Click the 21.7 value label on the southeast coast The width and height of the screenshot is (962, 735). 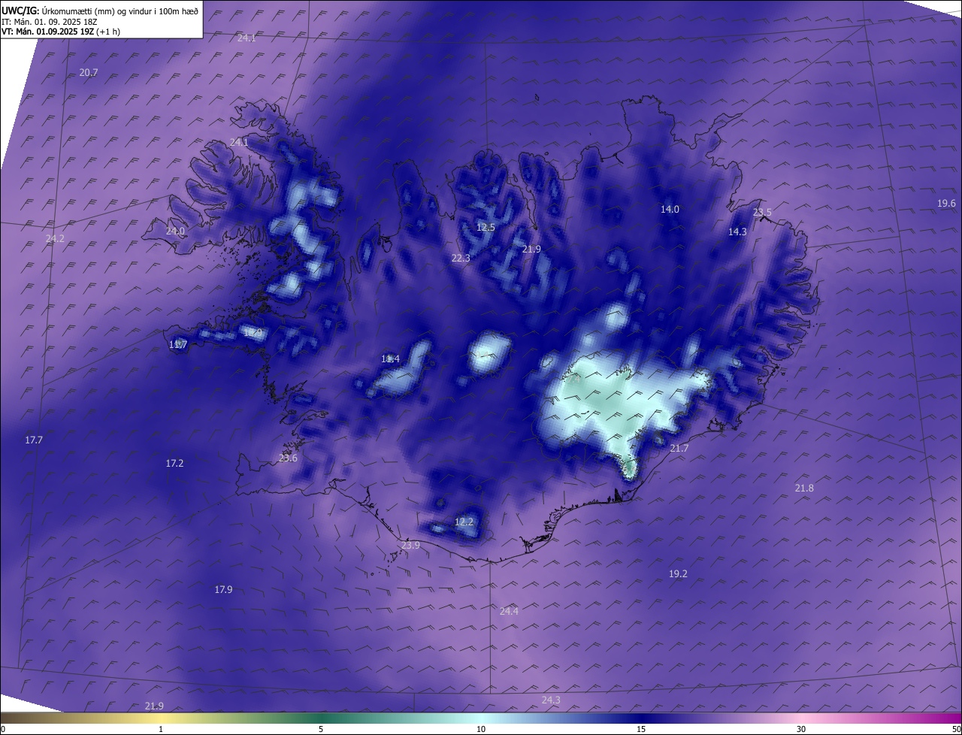[x=679, y=448]
